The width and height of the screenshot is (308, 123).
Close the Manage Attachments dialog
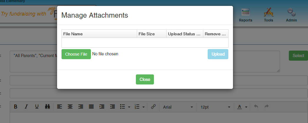coord(145,79)
